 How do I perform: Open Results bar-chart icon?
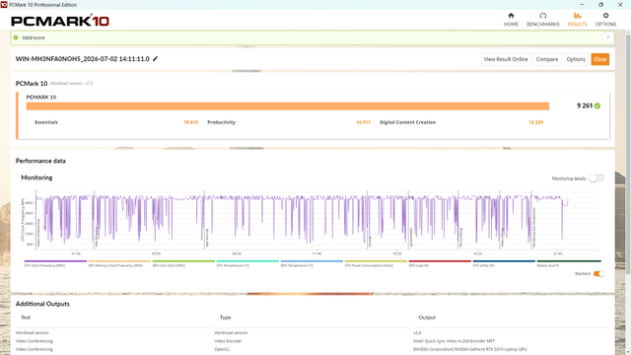click(x=577, y=16)
